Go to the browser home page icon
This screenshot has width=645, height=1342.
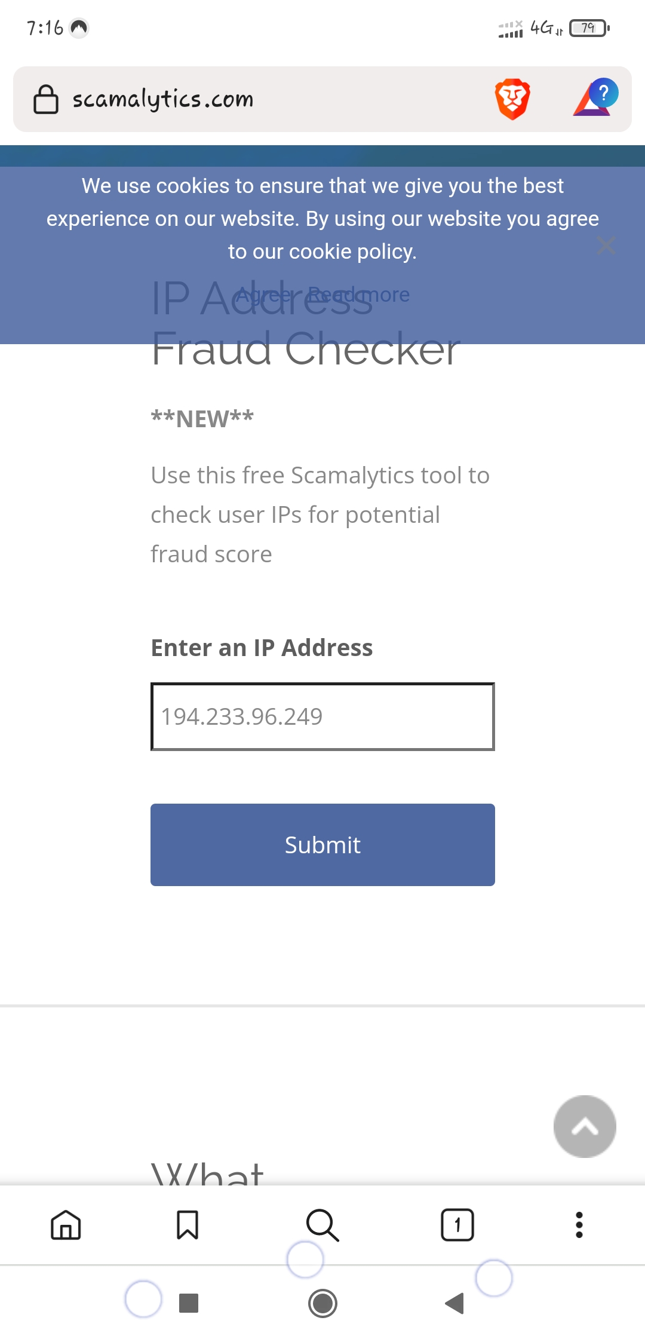tap(66, 1225)
